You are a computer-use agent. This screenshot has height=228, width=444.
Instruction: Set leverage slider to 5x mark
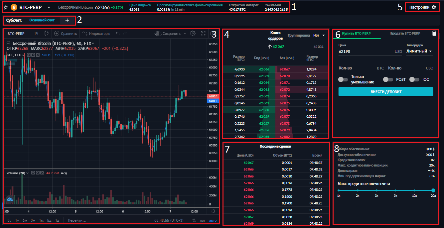coord(395,190)
